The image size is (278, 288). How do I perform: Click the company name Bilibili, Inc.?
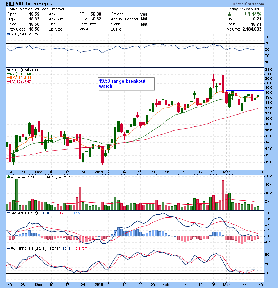point(24,4)
